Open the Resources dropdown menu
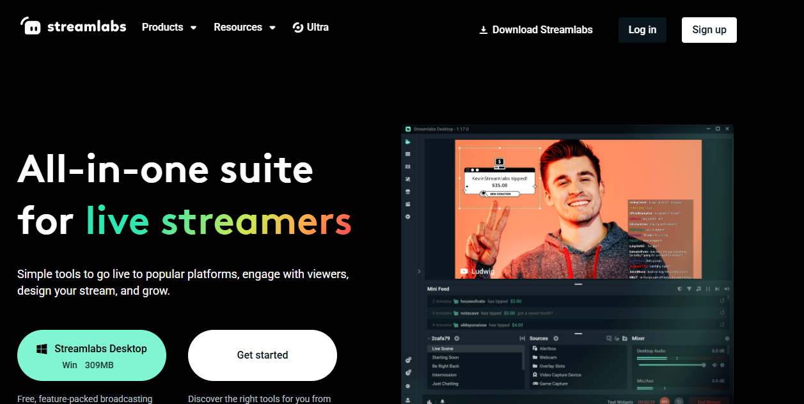Image resolution: width=804 pixels, height=404 pixels. [x=245, y=27]
